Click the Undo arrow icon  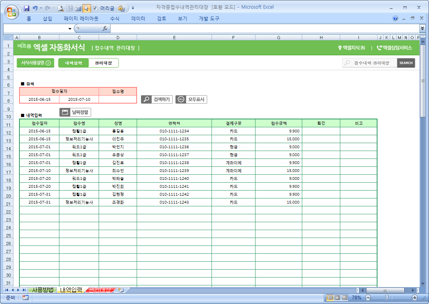coord(35,8)
